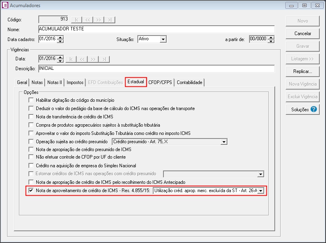Image resolution: width=326 pixels, height=243 pixels.
Task: Go to first vigência date record
Action: click(x=71, y=59)
